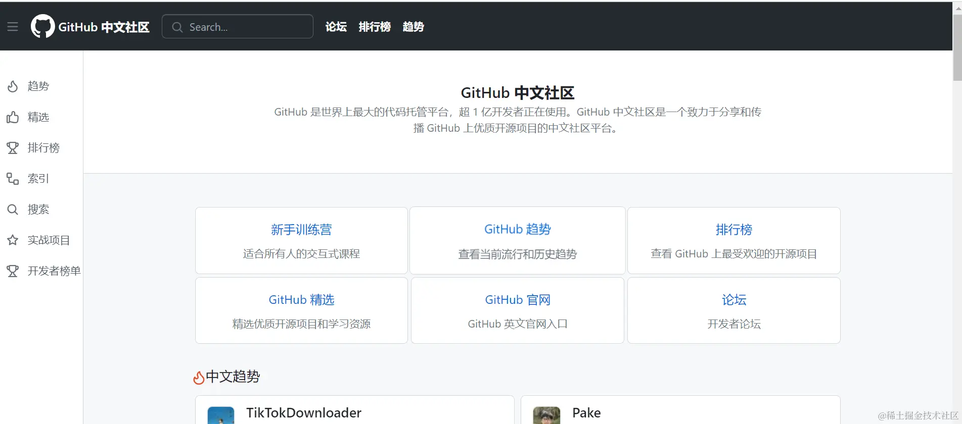Viewport: 962px width, 424px height.
Task: Open 排行榜 in the top navigation
Action: [375, 27]
